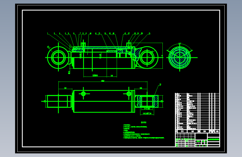Image resolution: width=242 pixels, height=157 pixels.
Task: Click the technical requirements notes heading
Action: click(x=143, y=122)
